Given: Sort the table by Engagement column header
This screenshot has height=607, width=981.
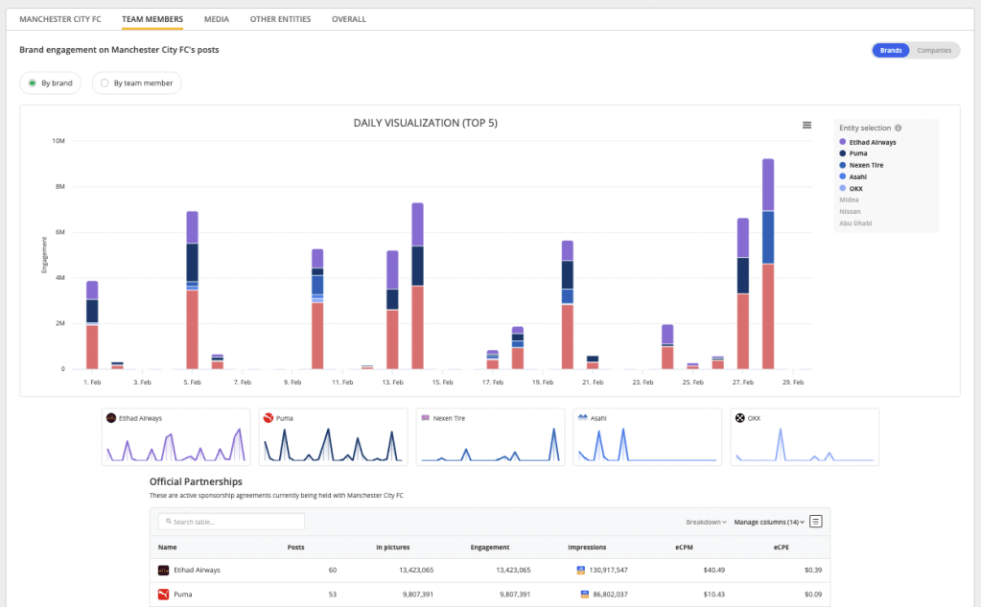Looking at the screenshot, I should (489, 547).
